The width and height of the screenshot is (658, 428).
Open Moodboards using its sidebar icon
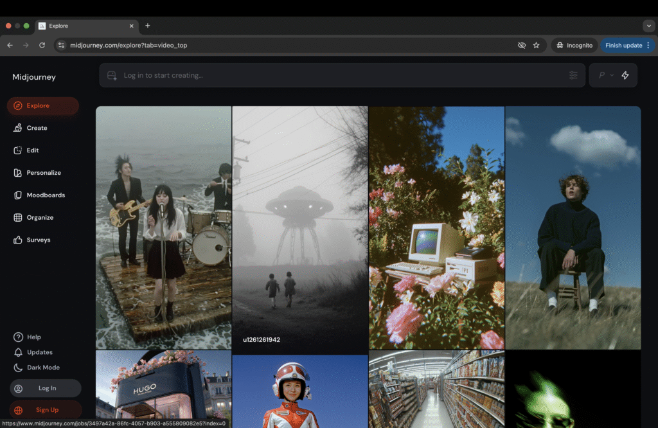(x=18, y=195)
